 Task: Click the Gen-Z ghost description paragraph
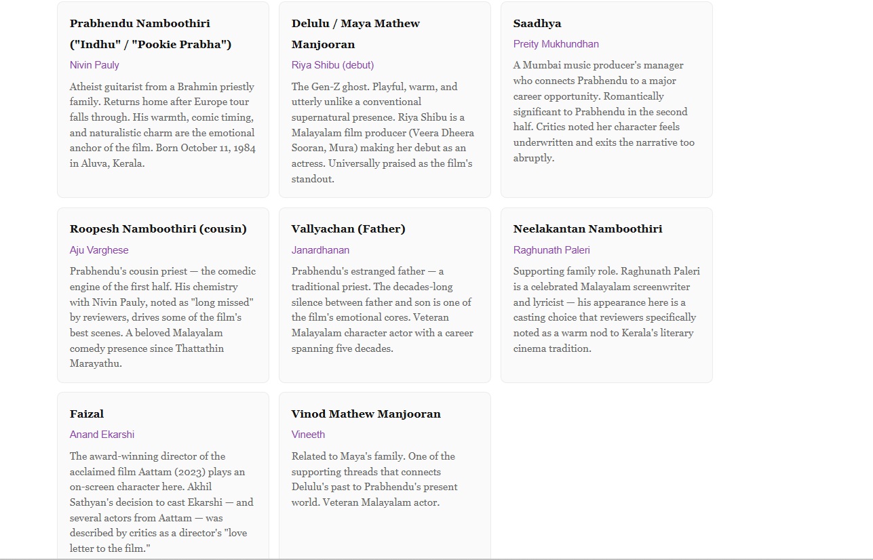[383, 133]
